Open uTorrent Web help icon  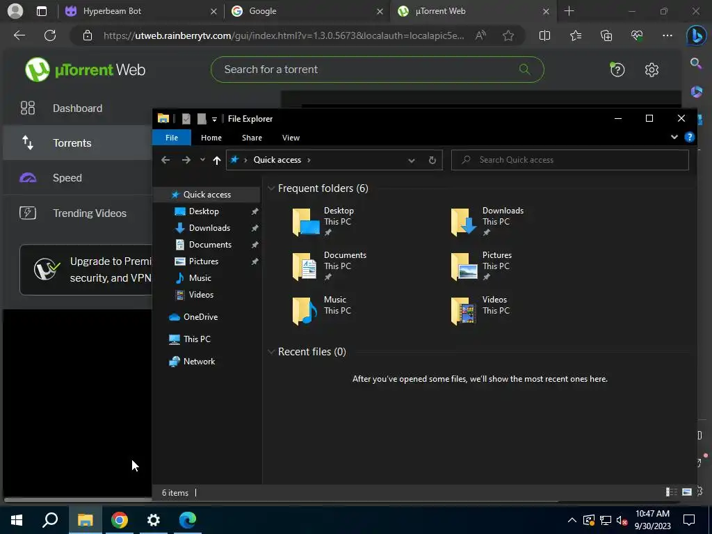617,70
